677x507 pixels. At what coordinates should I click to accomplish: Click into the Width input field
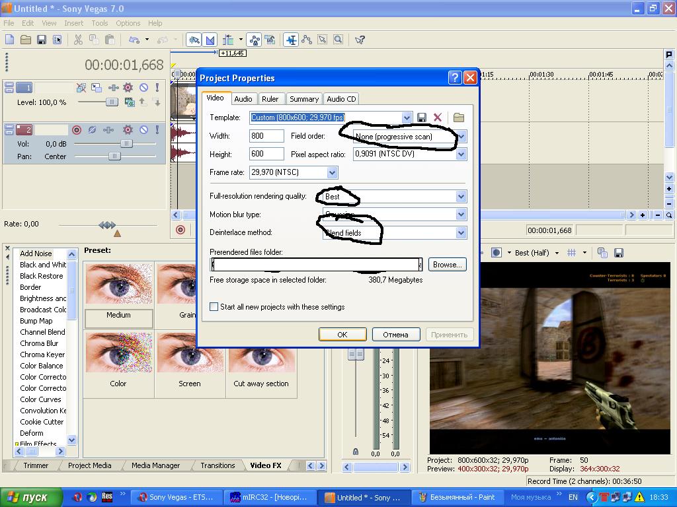pos(266,136)
